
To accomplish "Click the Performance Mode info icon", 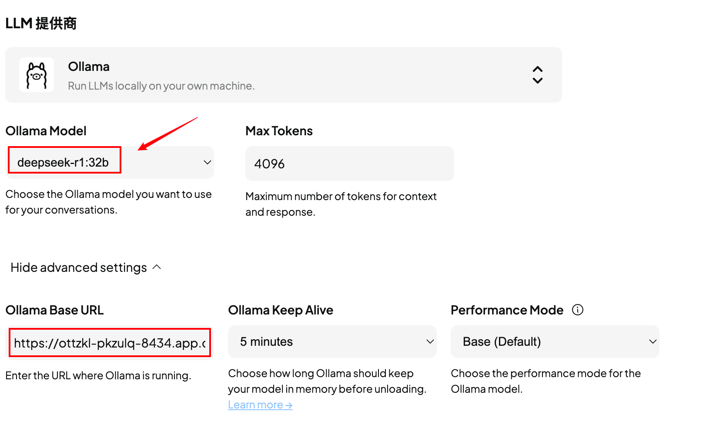I will 577,310.
